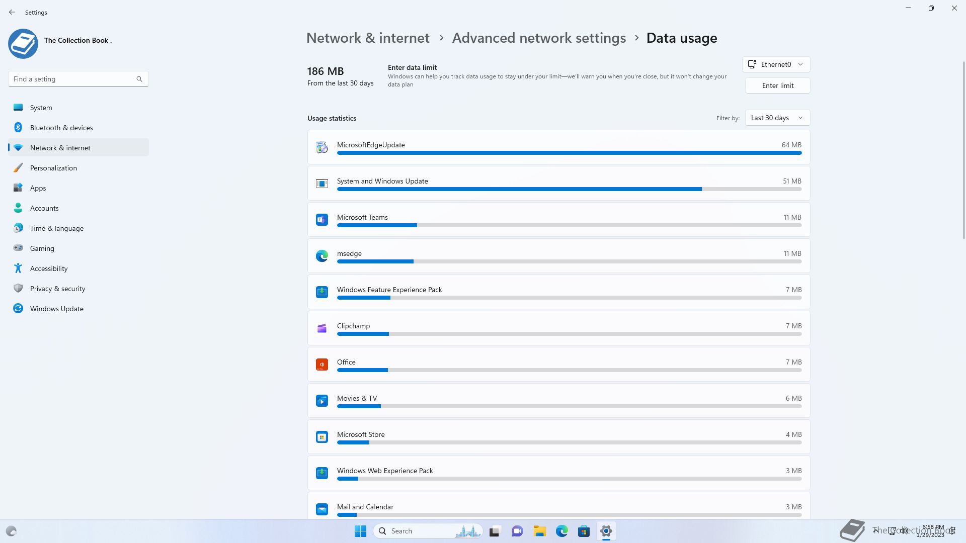
Task: Open the Last 30 days filter dropdown
Action: click(x=777, y=118)
